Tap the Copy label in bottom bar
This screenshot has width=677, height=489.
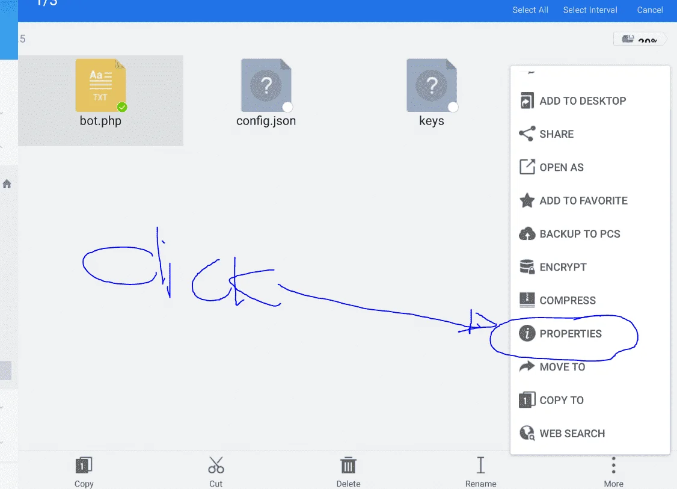pyautogui.click(x=84, y=484)
